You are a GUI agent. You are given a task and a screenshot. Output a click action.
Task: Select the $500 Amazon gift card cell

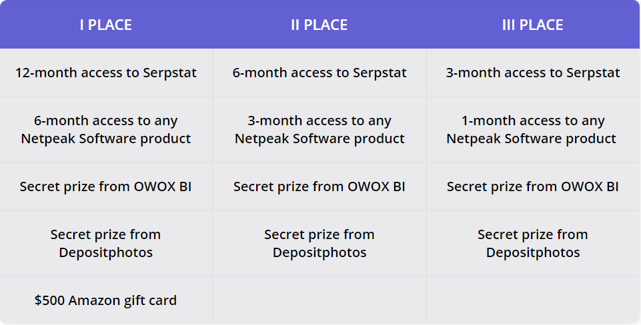(106, 300)
